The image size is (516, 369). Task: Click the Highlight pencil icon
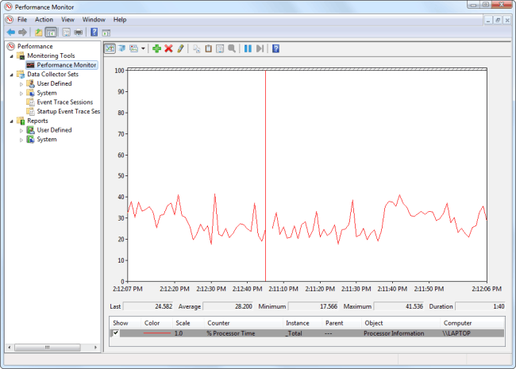click(180, 48)
